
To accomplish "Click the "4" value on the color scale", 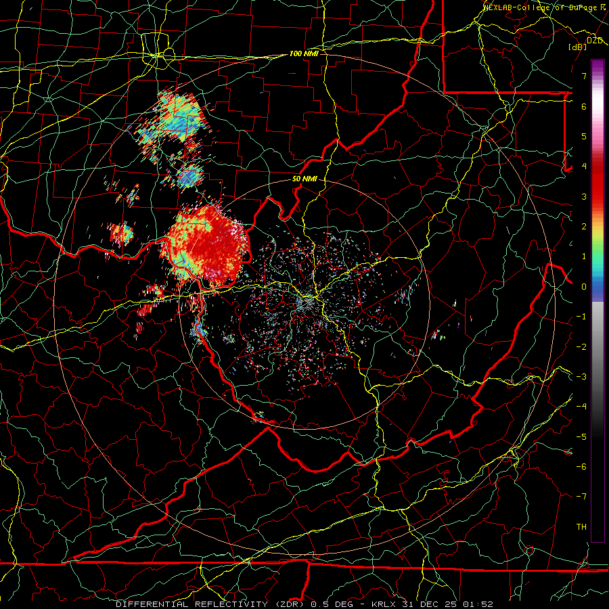I will [584, 166].
